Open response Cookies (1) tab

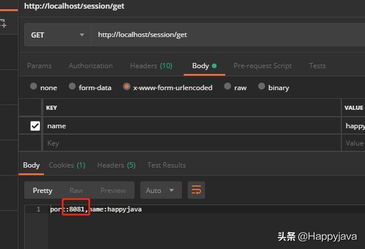(67, 165)
